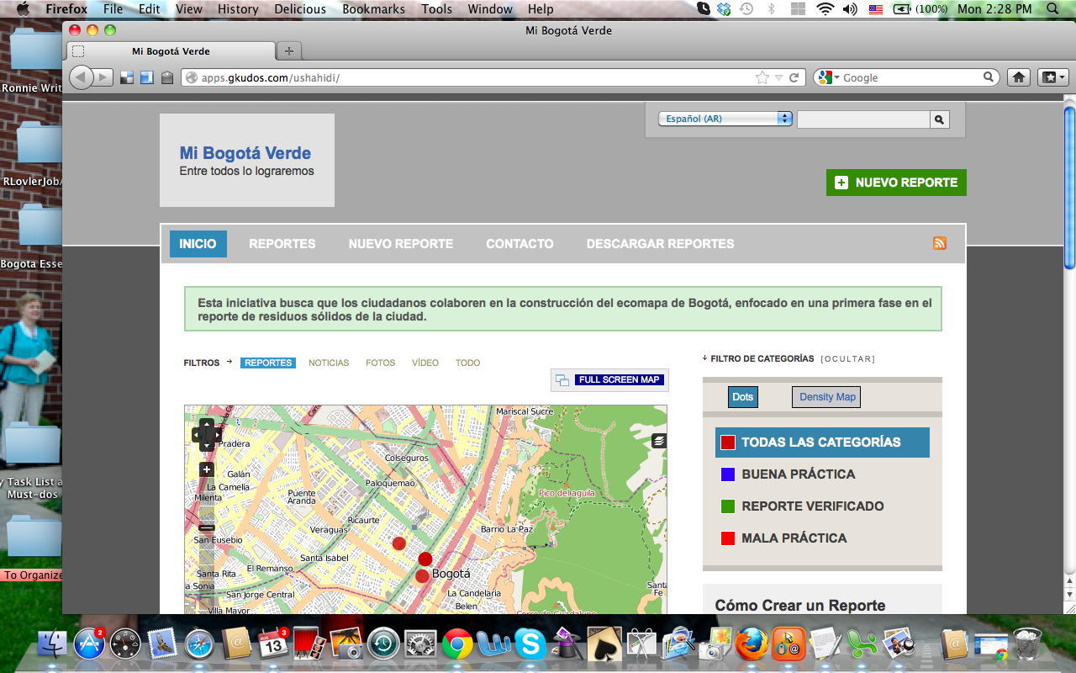Open the Español (AR) language dropdown
This screenshot has height=673, width=1076.
coord(725,119)
